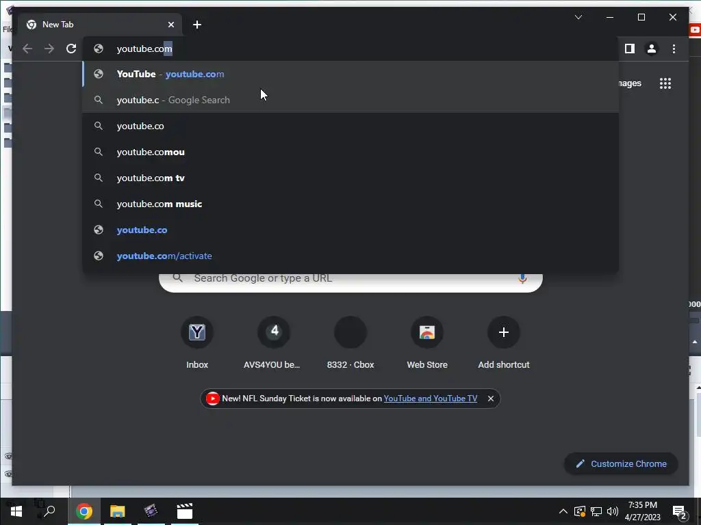Open File Explorer from the taskbar

[x=118, y=511]
